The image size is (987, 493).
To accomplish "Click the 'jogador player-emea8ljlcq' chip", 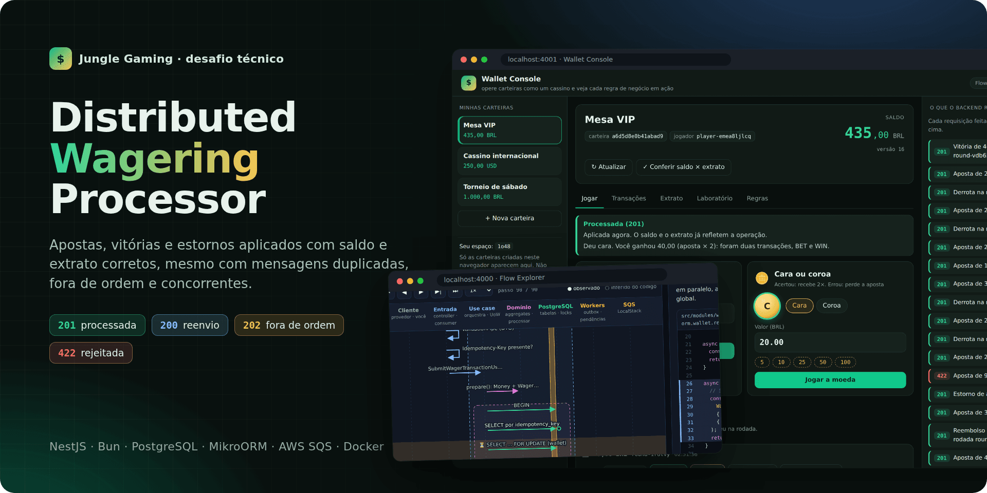I will tap(712, 136).
